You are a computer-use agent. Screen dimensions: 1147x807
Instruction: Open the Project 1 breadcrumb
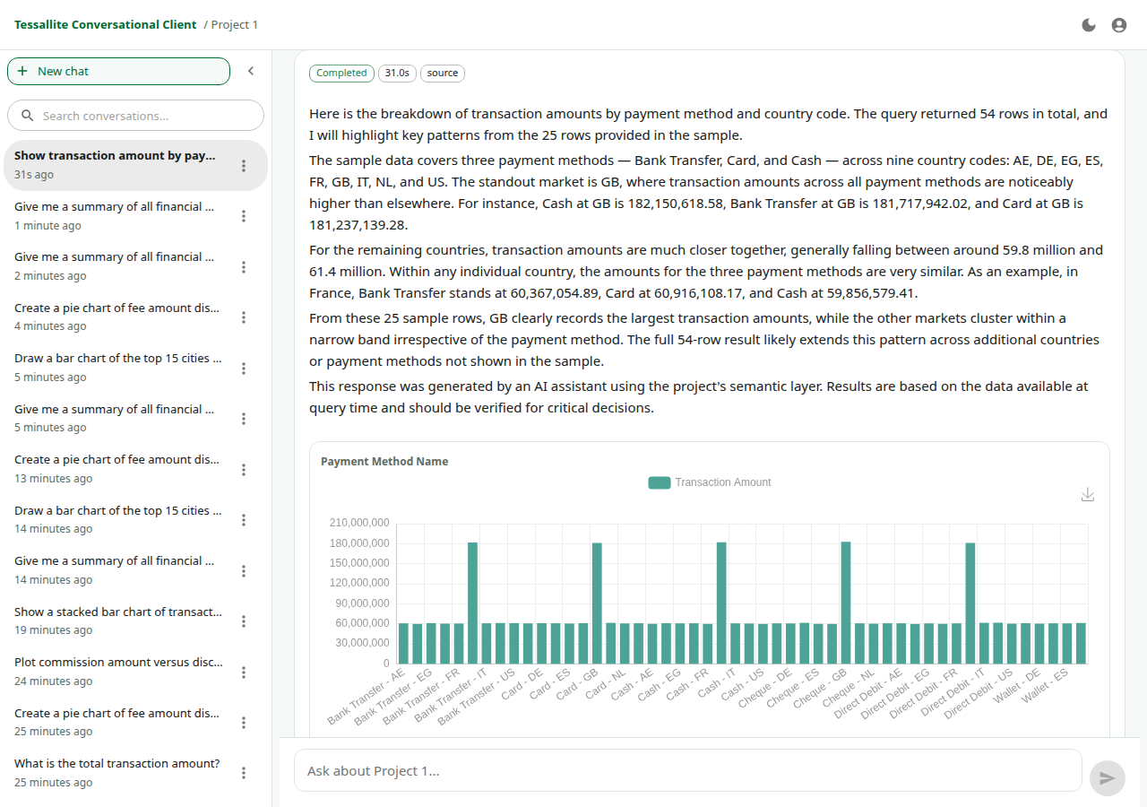tap(235, 25)
